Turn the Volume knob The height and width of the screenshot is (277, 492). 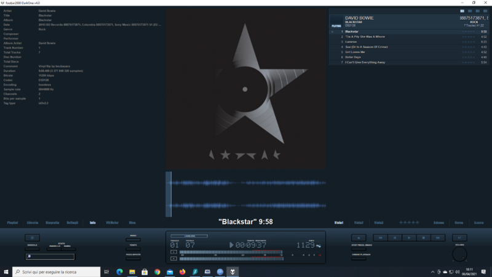(x=459, y=254)
